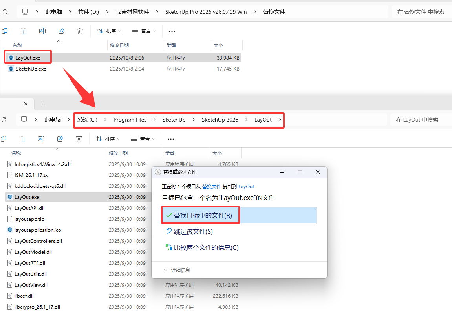Expand 详细信息 in the replace dialog
This screenshot has height=311, width=452.
181,270
